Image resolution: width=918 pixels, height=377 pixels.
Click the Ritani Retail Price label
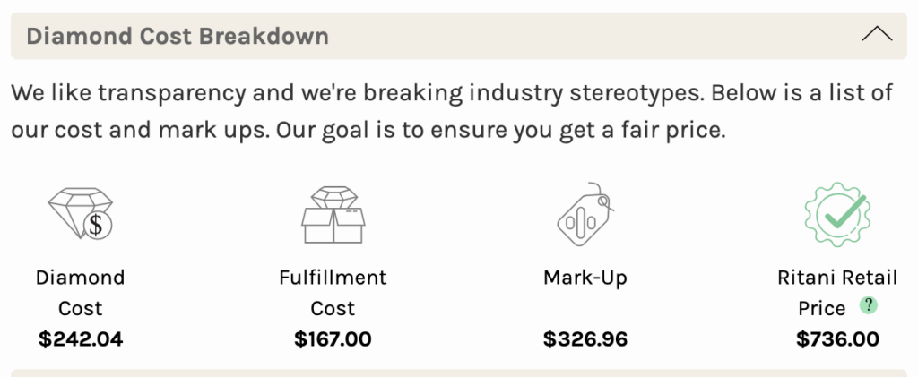837,292
